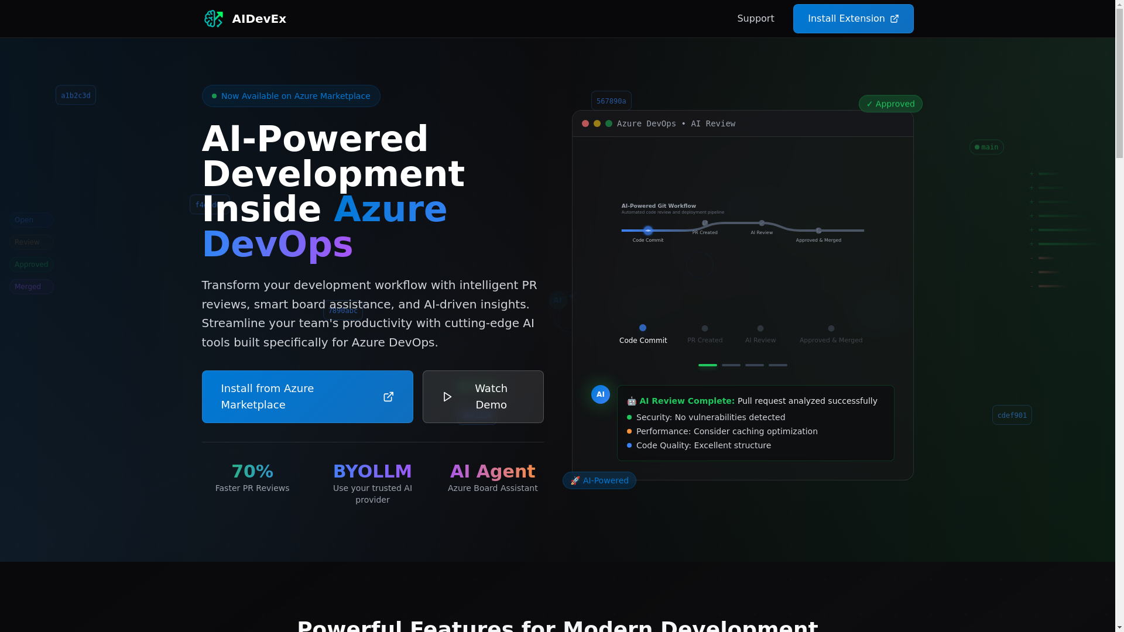
Task: Click the cdef901 commit hash tag
Action: point(1012,415)
